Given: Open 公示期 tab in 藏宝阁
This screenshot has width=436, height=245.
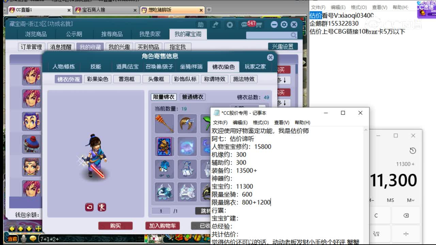Looking at the screenshot, I should [x=74, y=34].
